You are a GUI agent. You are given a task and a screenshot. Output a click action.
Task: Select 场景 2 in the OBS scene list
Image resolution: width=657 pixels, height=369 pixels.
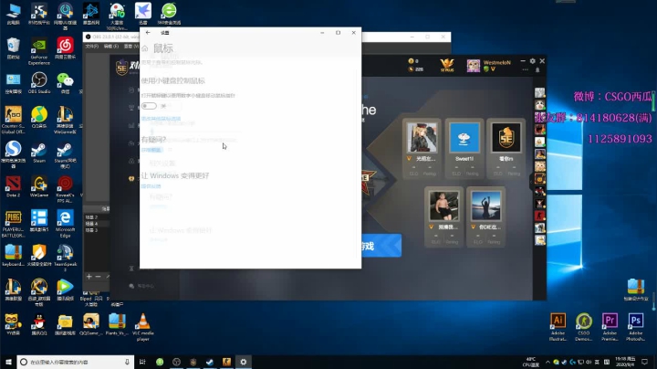pos(91,217)
